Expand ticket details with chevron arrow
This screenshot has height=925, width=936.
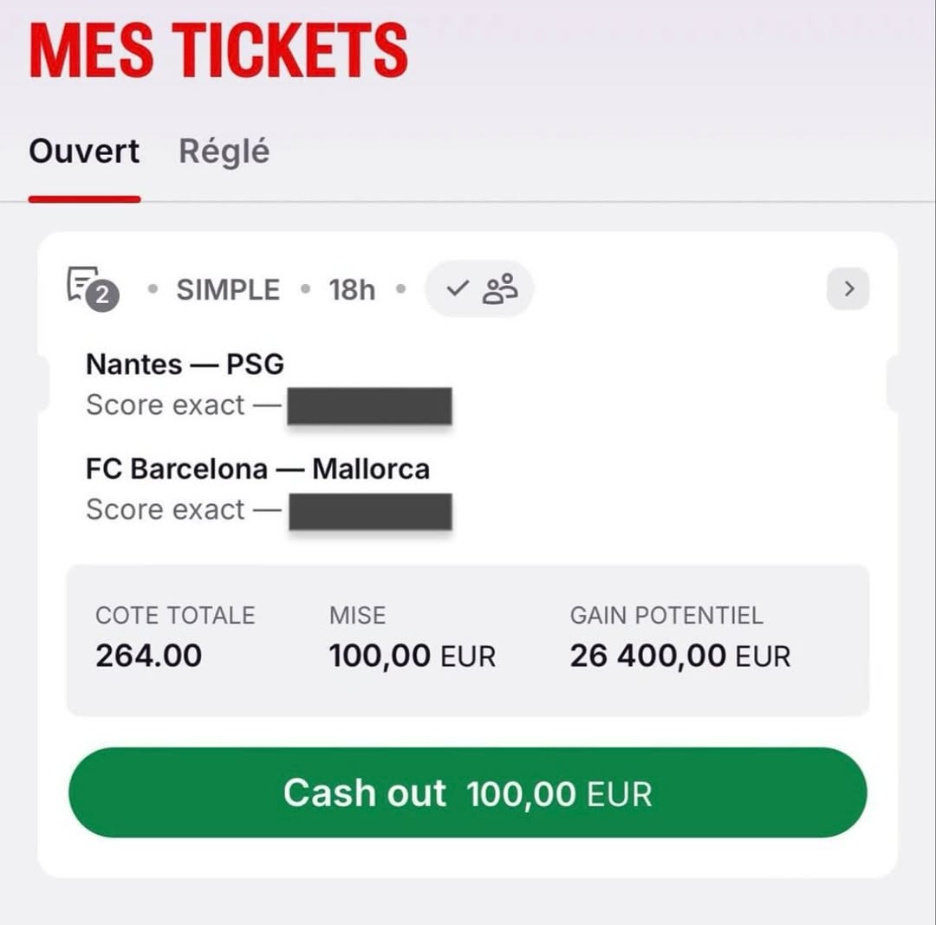[848, 288]
